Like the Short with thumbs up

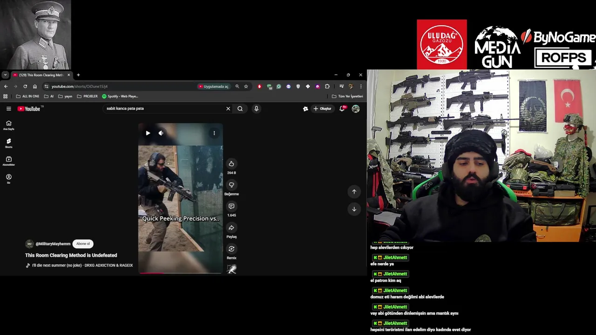[231, 164]
